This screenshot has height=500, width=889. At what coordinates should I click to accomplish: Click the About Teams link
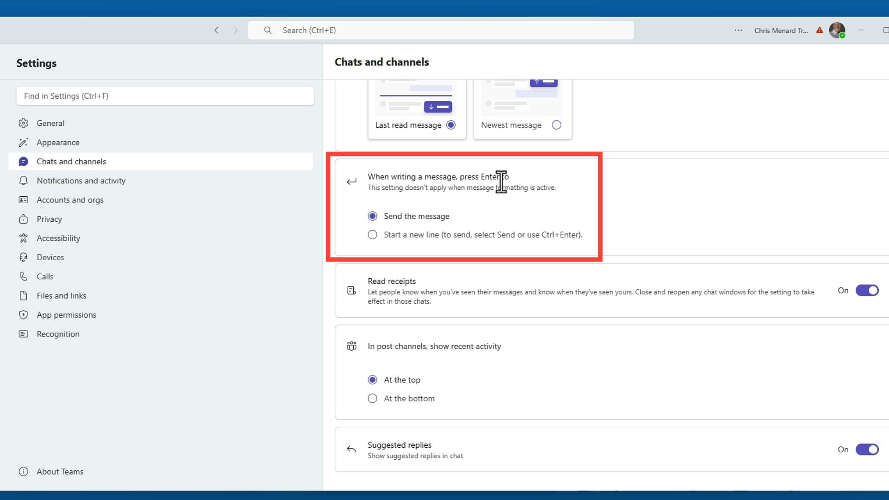[60, 471]
